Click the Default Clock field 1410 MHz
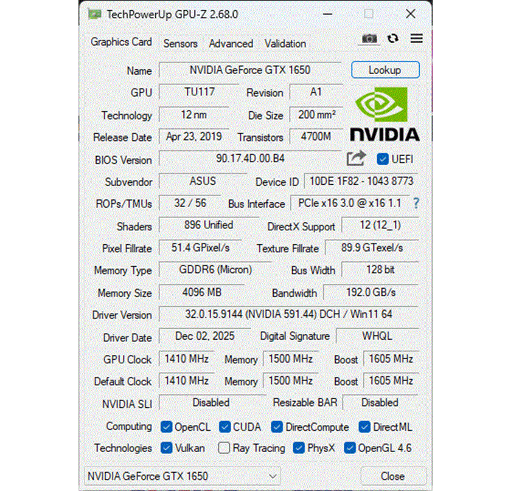The image size is (505, 491). (x=186, y=380)
